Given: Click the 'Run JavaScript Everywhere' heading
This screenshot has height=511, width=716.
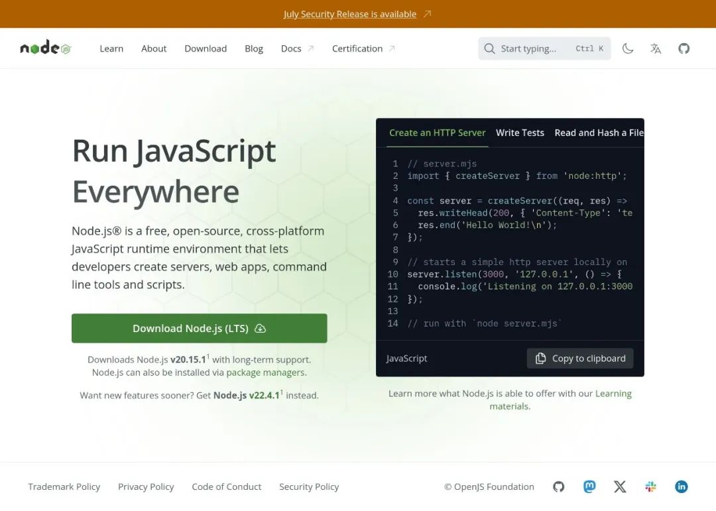Looking at the screenshot, I should (174, 171).
